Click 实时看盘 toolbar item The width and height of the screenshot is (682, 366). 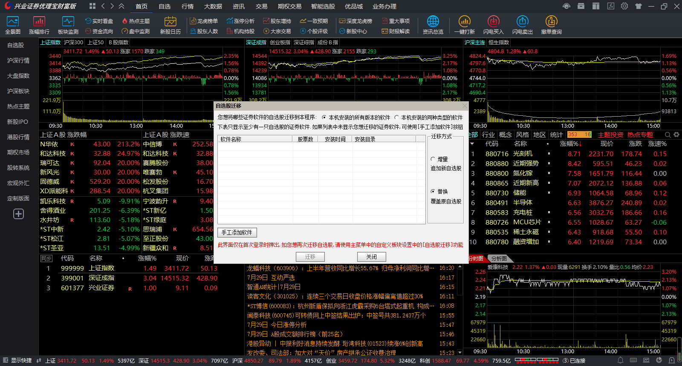point(99,21)
